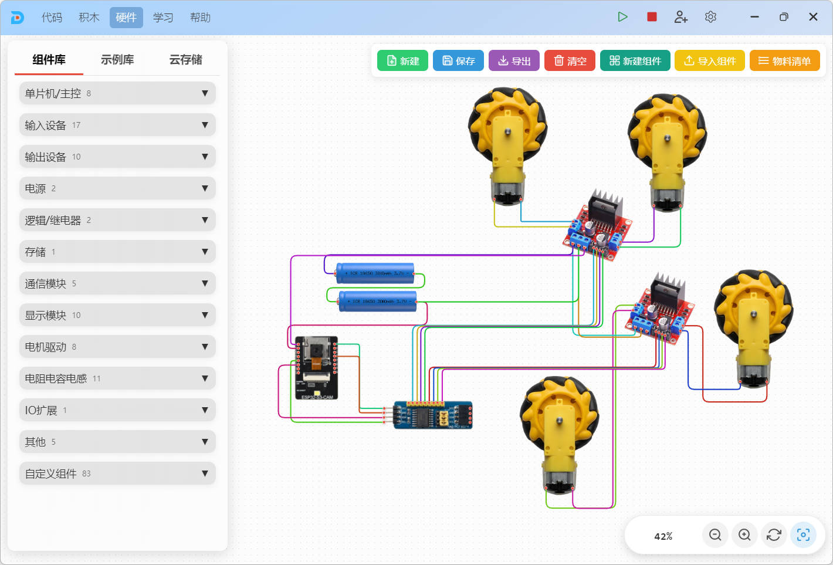This screenshot has width=833, height=565.
Task: Reset the canvas view with refresh icon
Action: (774, 535)
